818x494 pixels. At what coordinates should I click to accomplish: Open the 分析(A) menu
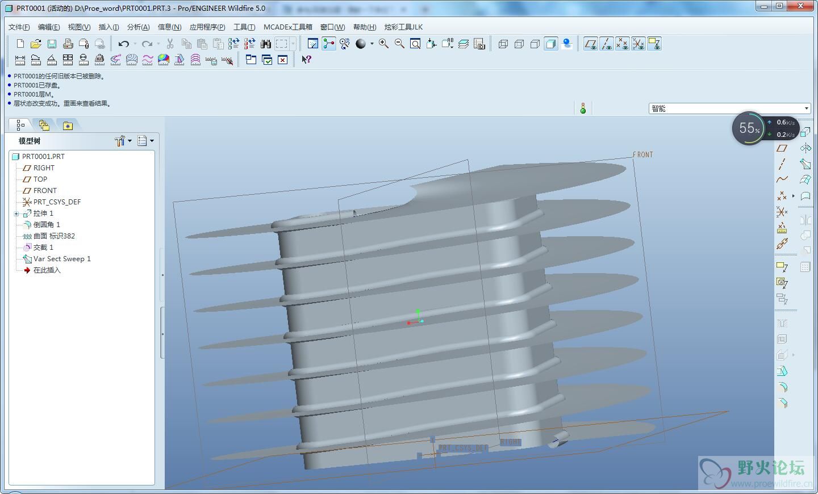[138, 27]
